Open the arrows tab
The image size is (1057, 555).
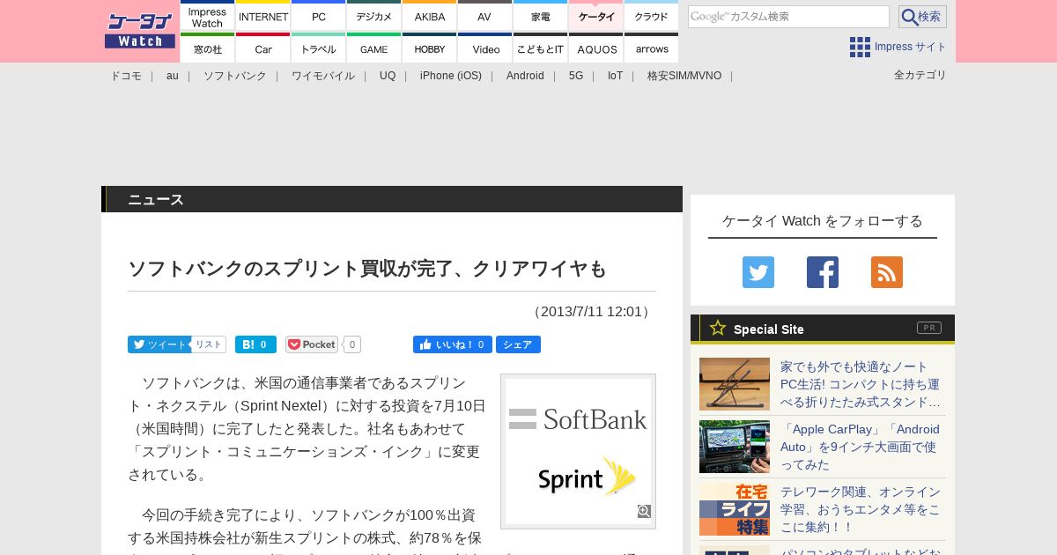652,48
